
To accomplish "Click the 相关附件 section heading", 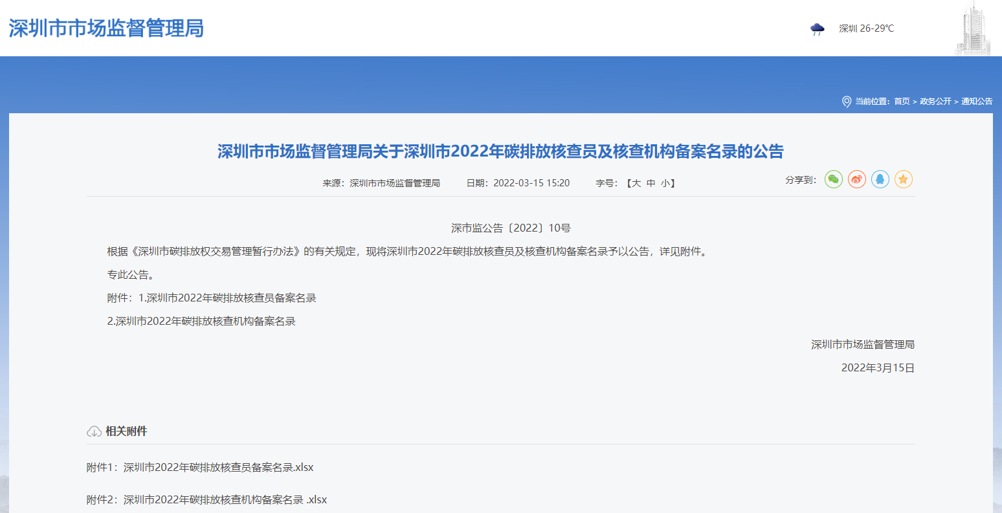I will point(126,431).
